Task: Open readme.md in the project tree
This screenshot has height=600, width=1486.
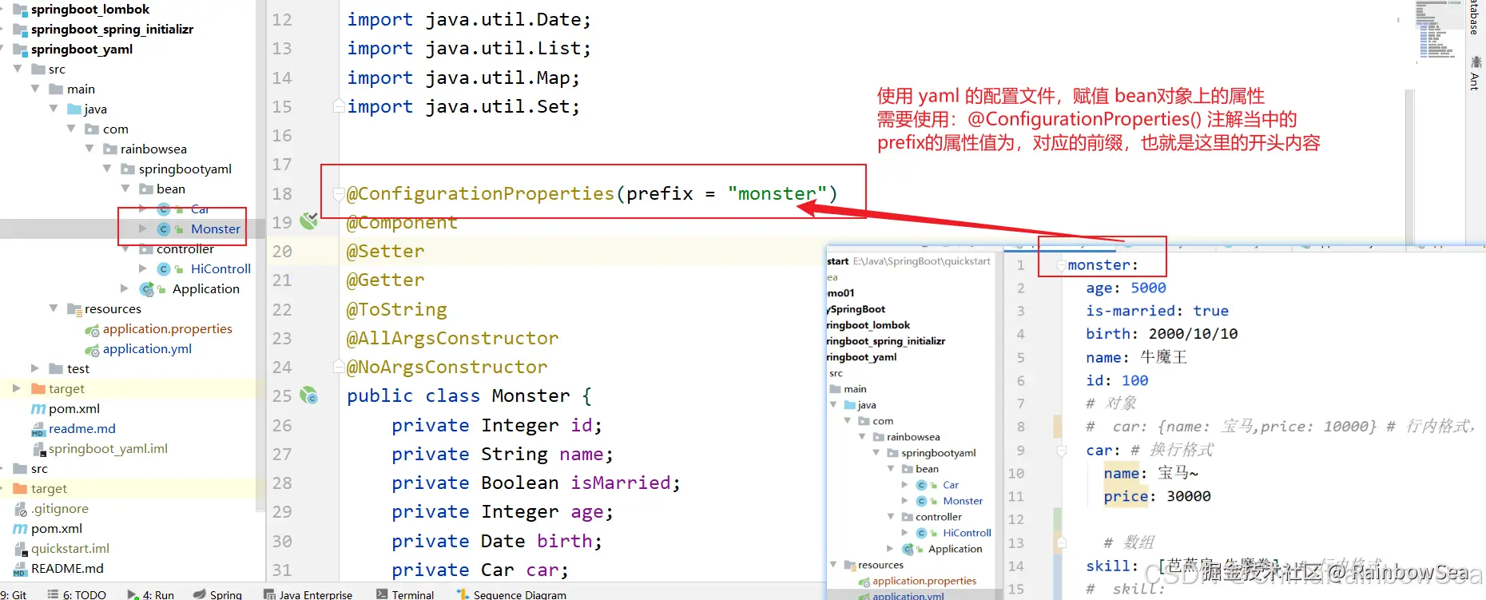Action: 81,428
